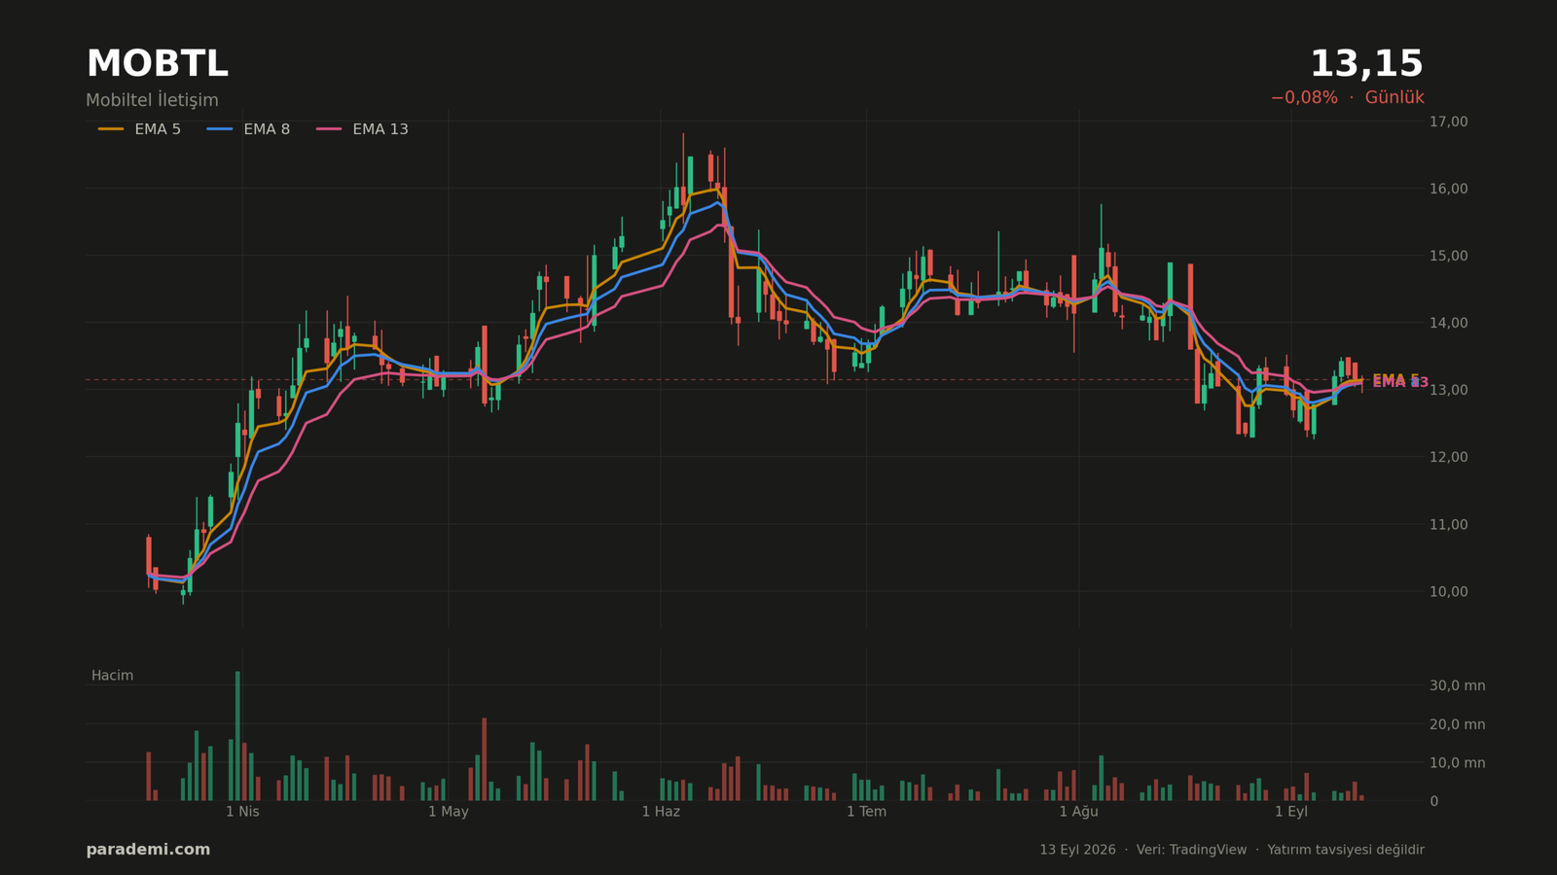Click the 16,00 price axis label

(x=1448, y=189)
